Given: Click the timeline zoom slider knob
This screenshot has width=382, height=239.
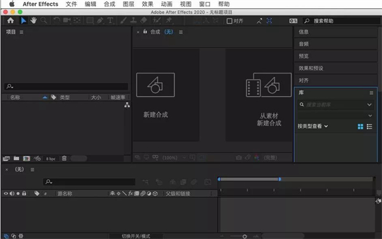Looking at the screenshot, I should pos(244,236).
